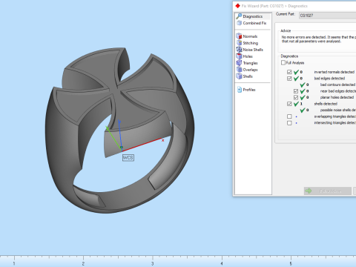Screen dimensions: 356x267
Task: Select the Holes fixing tool
Action: [245, 56]
